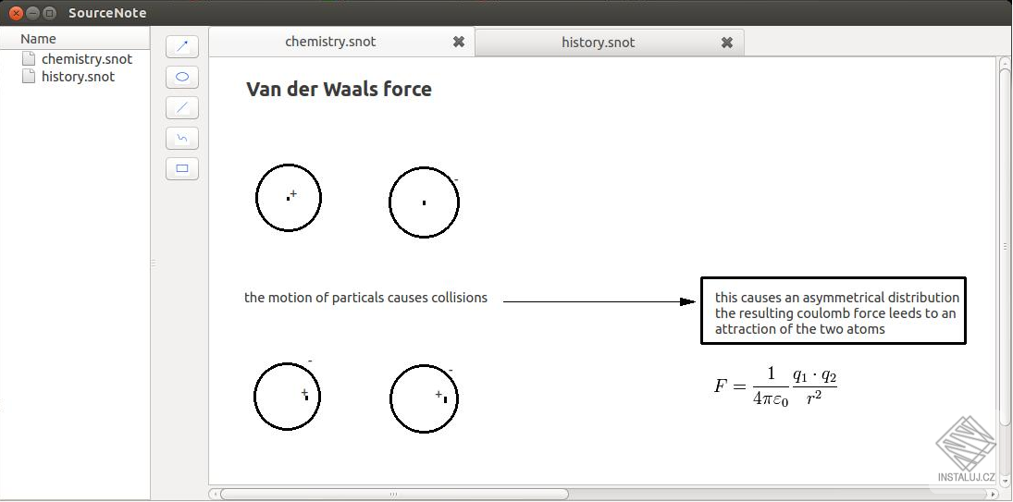Select the rectangle drawing tool
Image resolution: width=1013 pixels, height=502 pixels.
[x=182, y=169]
